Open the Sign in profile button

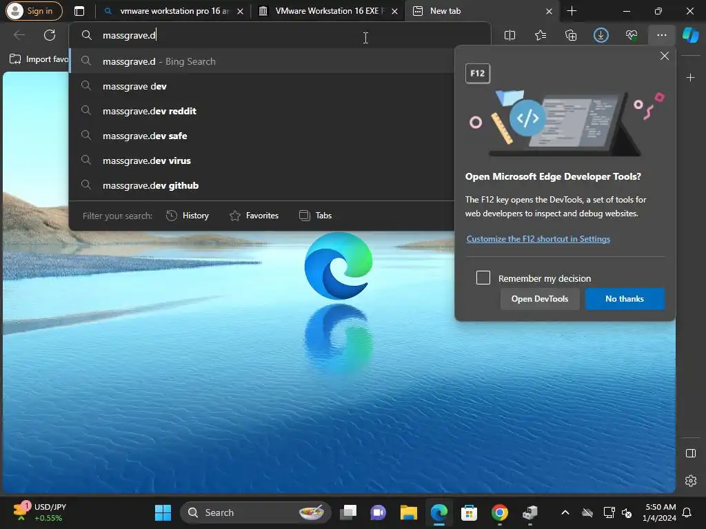[33, 11]
